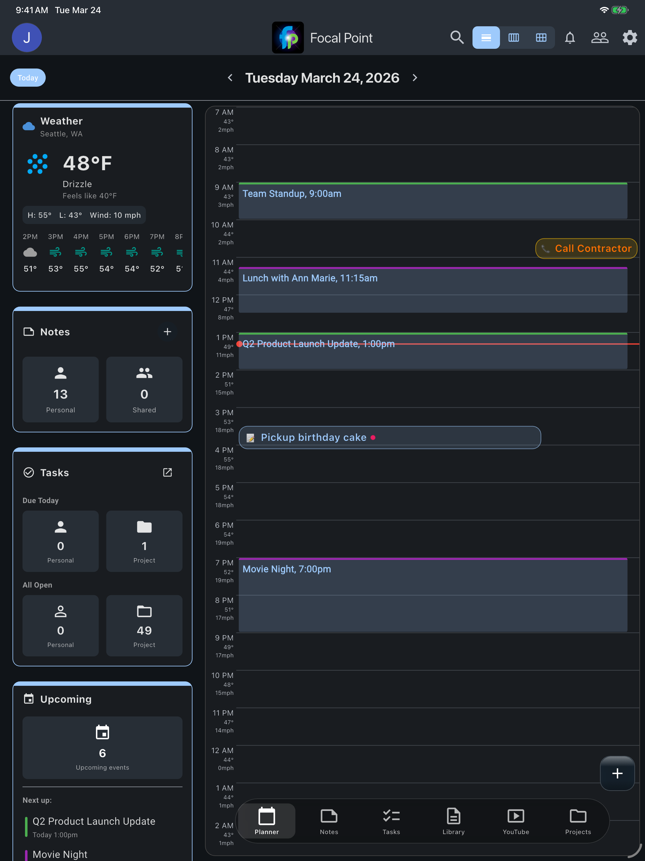This screenshot has height=861, width=645.
Task: Click the red current-time marker dot
Action: pyautogui.click(x=239, y=344)
